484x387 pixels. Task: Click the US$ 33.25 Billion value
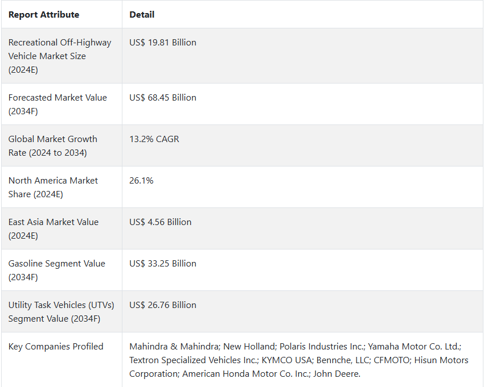[x=163, y=264]
